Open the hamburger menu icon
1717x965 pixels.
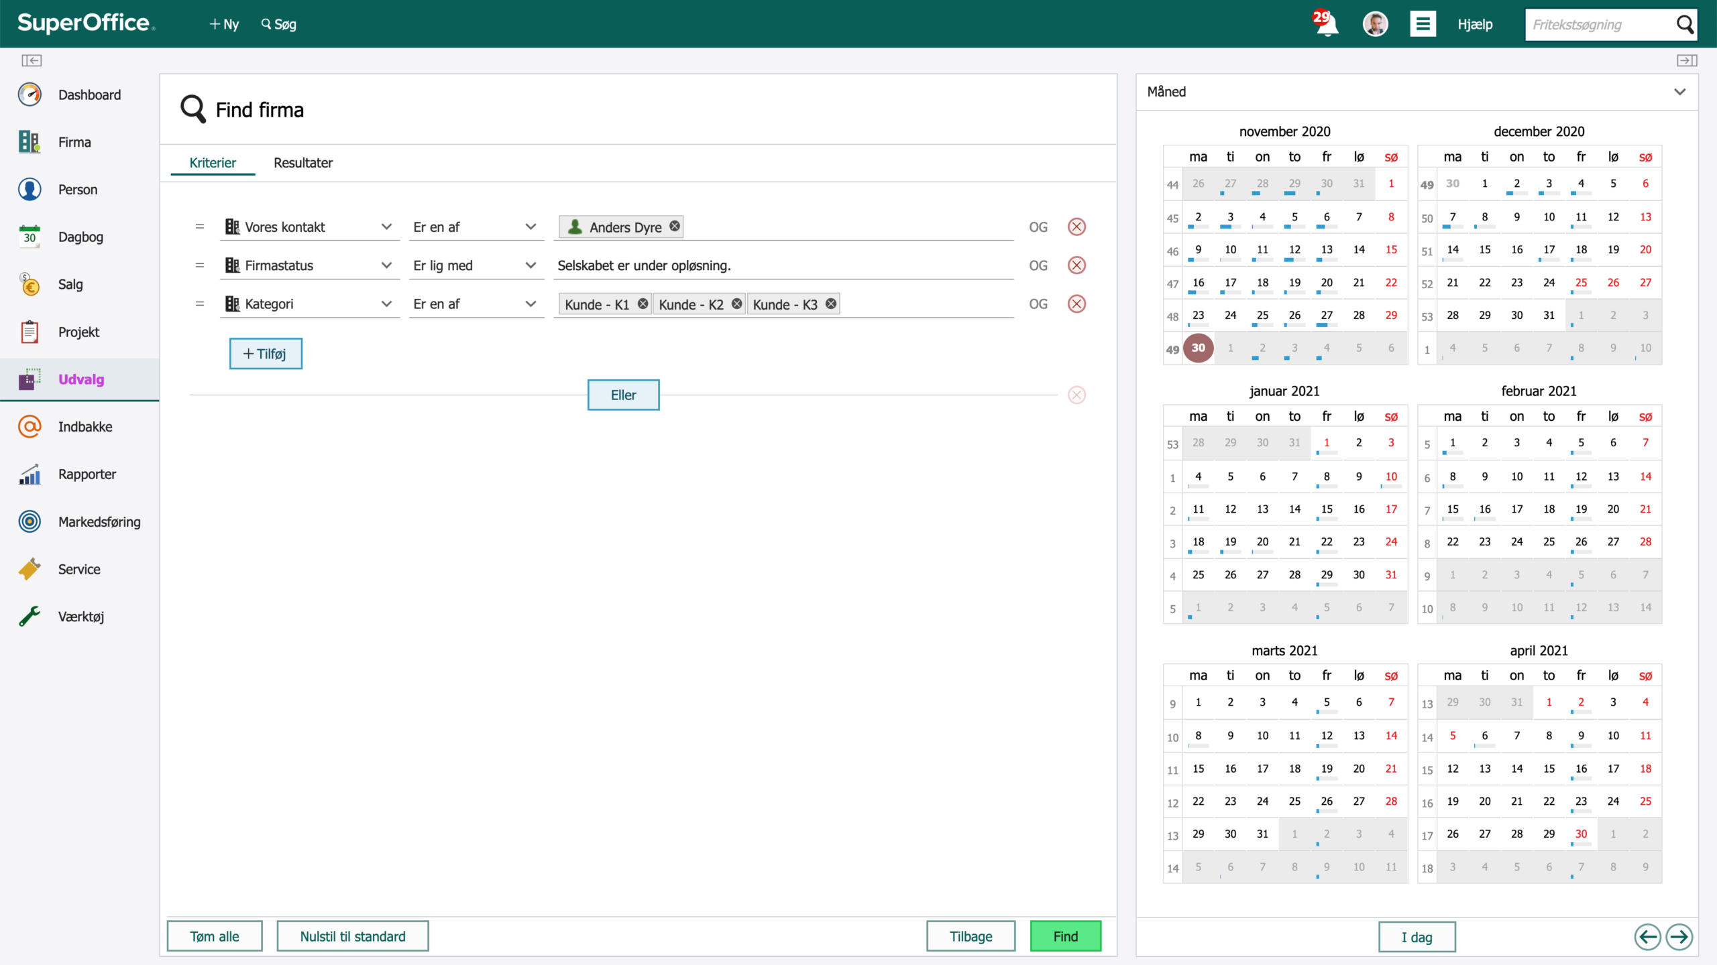(1423, 24)
